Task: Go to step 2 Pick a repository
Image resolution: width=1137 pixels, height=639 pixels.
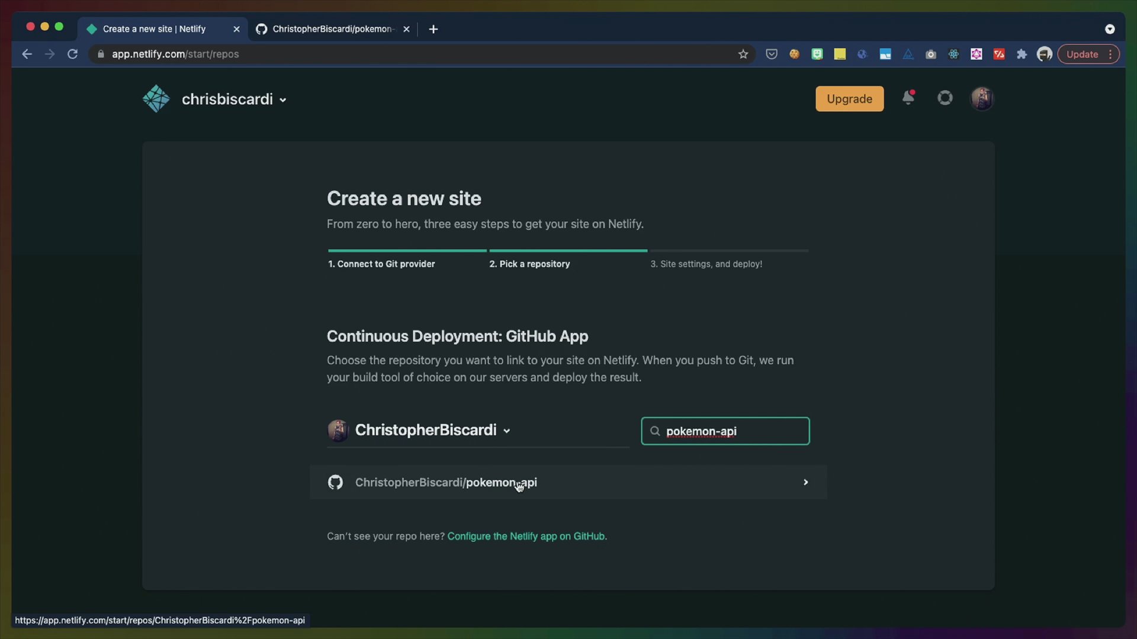Action: (529, 264)
